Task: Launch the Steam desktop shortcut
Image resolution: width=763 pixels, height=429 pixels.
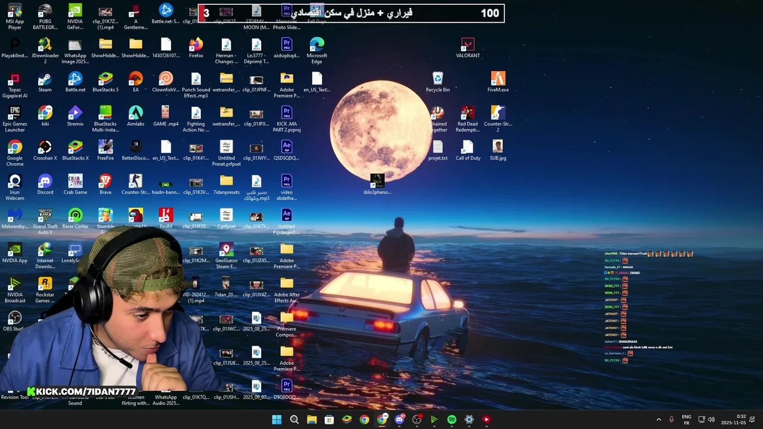Action: 45,82
